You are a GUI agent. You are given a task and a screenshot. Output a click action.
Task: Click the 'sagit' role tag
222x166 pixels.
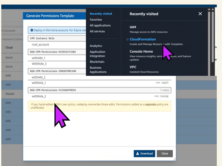point(165,83)
